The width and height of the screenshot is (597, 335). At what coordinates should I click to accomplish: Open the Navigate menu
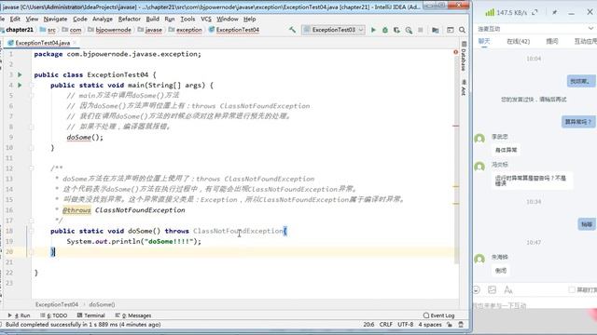coord(55,19)
